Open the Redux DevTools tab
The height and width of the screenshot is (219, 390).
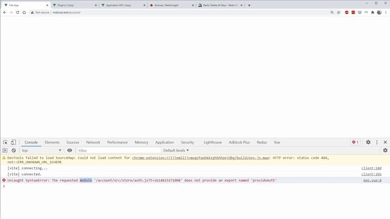tap(261, 142)
